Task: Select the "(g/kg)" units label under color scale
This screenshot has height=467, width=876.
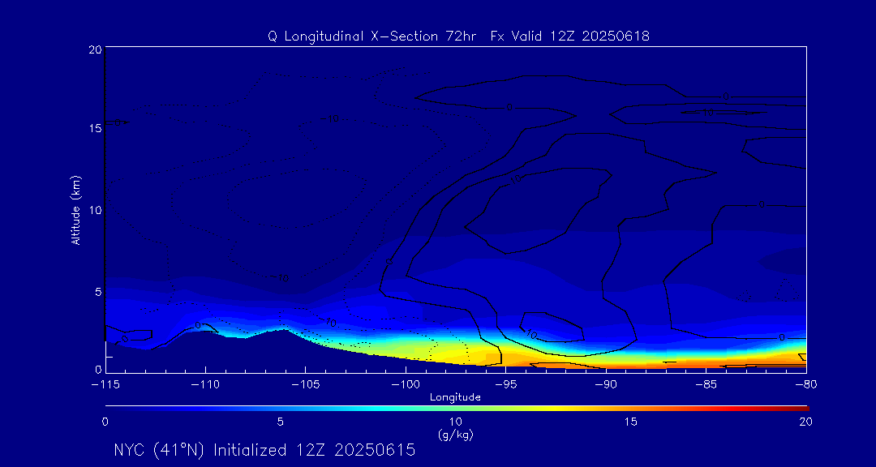Action: [x=456, y=435]
